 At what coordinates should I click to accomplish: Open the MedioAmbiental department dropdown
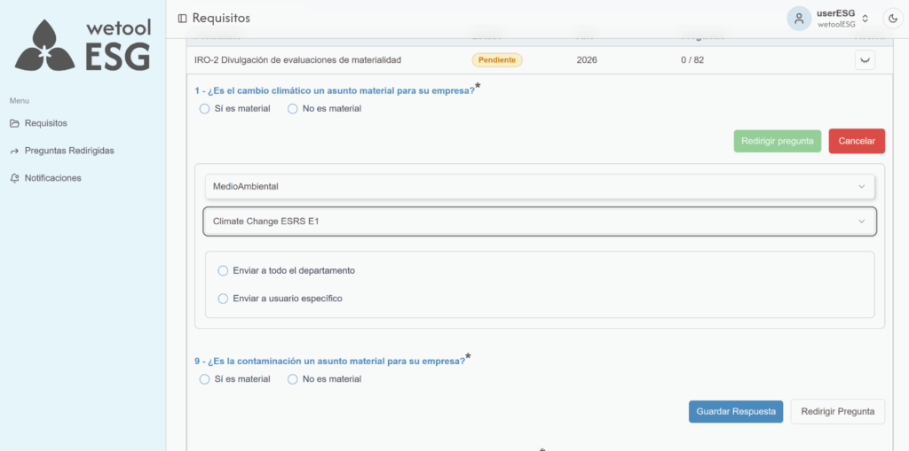point(539,186)
